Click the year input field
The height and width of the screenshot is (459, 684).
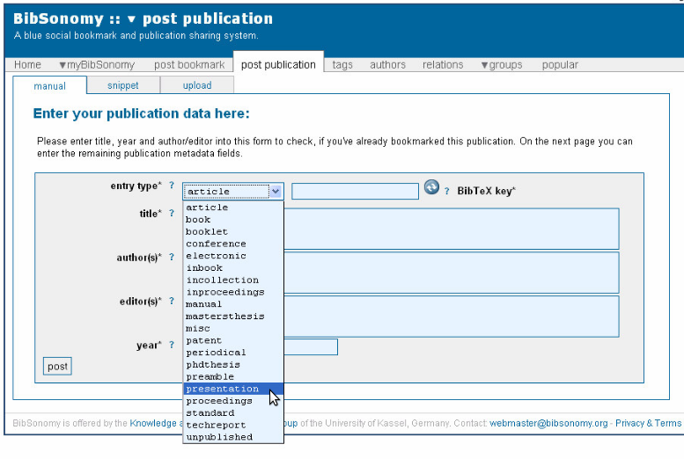click(x=311, y=347)
